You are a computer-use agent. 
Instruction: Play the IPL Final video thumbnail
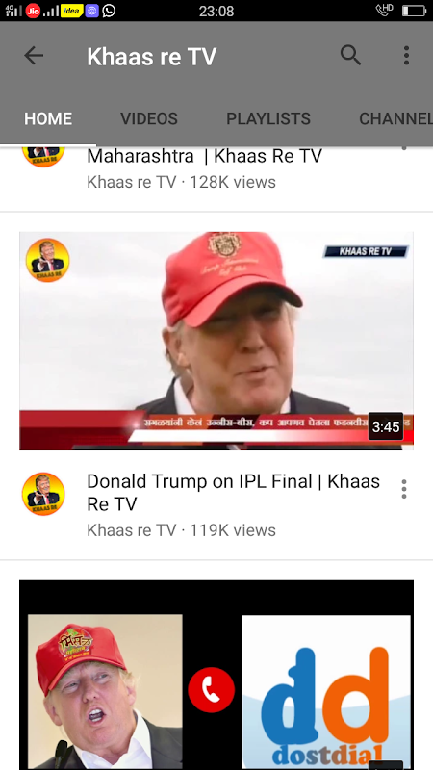coord(216,341)
